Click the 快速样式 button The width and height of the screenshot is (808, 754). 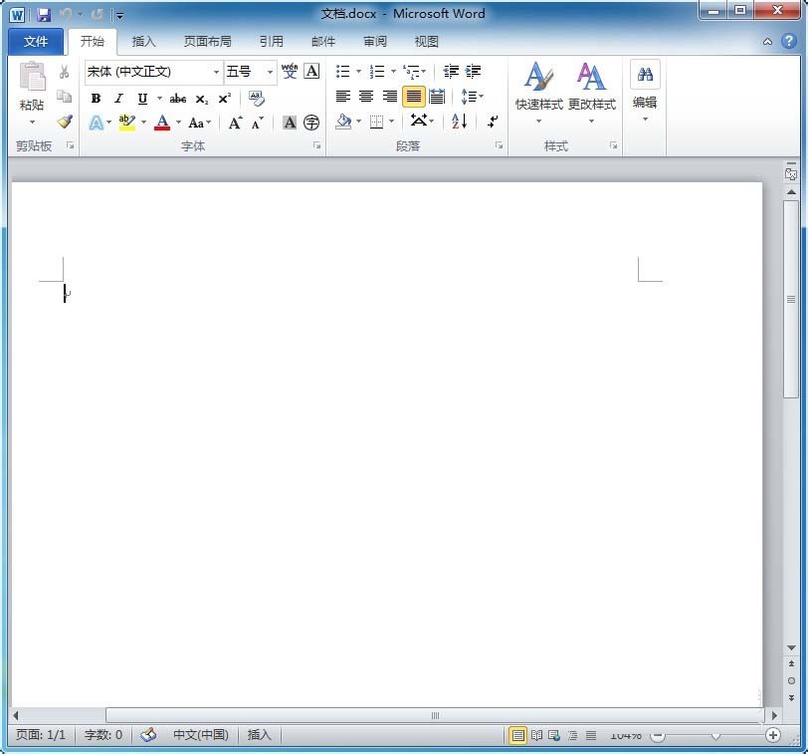[538, 92]
